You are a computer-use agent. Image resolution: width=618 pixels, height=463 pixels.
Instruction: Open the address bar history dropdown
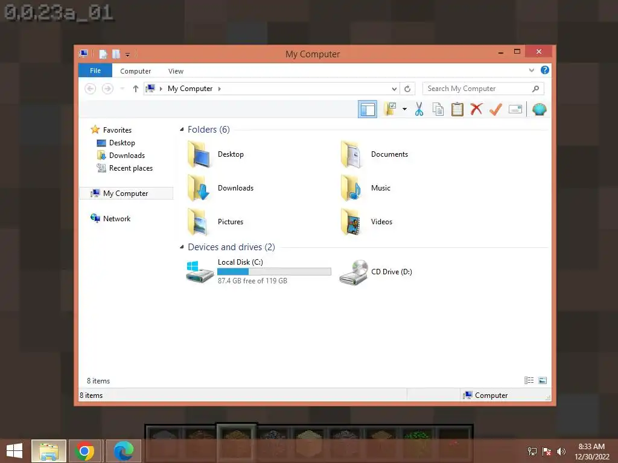click(x=394, y=89)
